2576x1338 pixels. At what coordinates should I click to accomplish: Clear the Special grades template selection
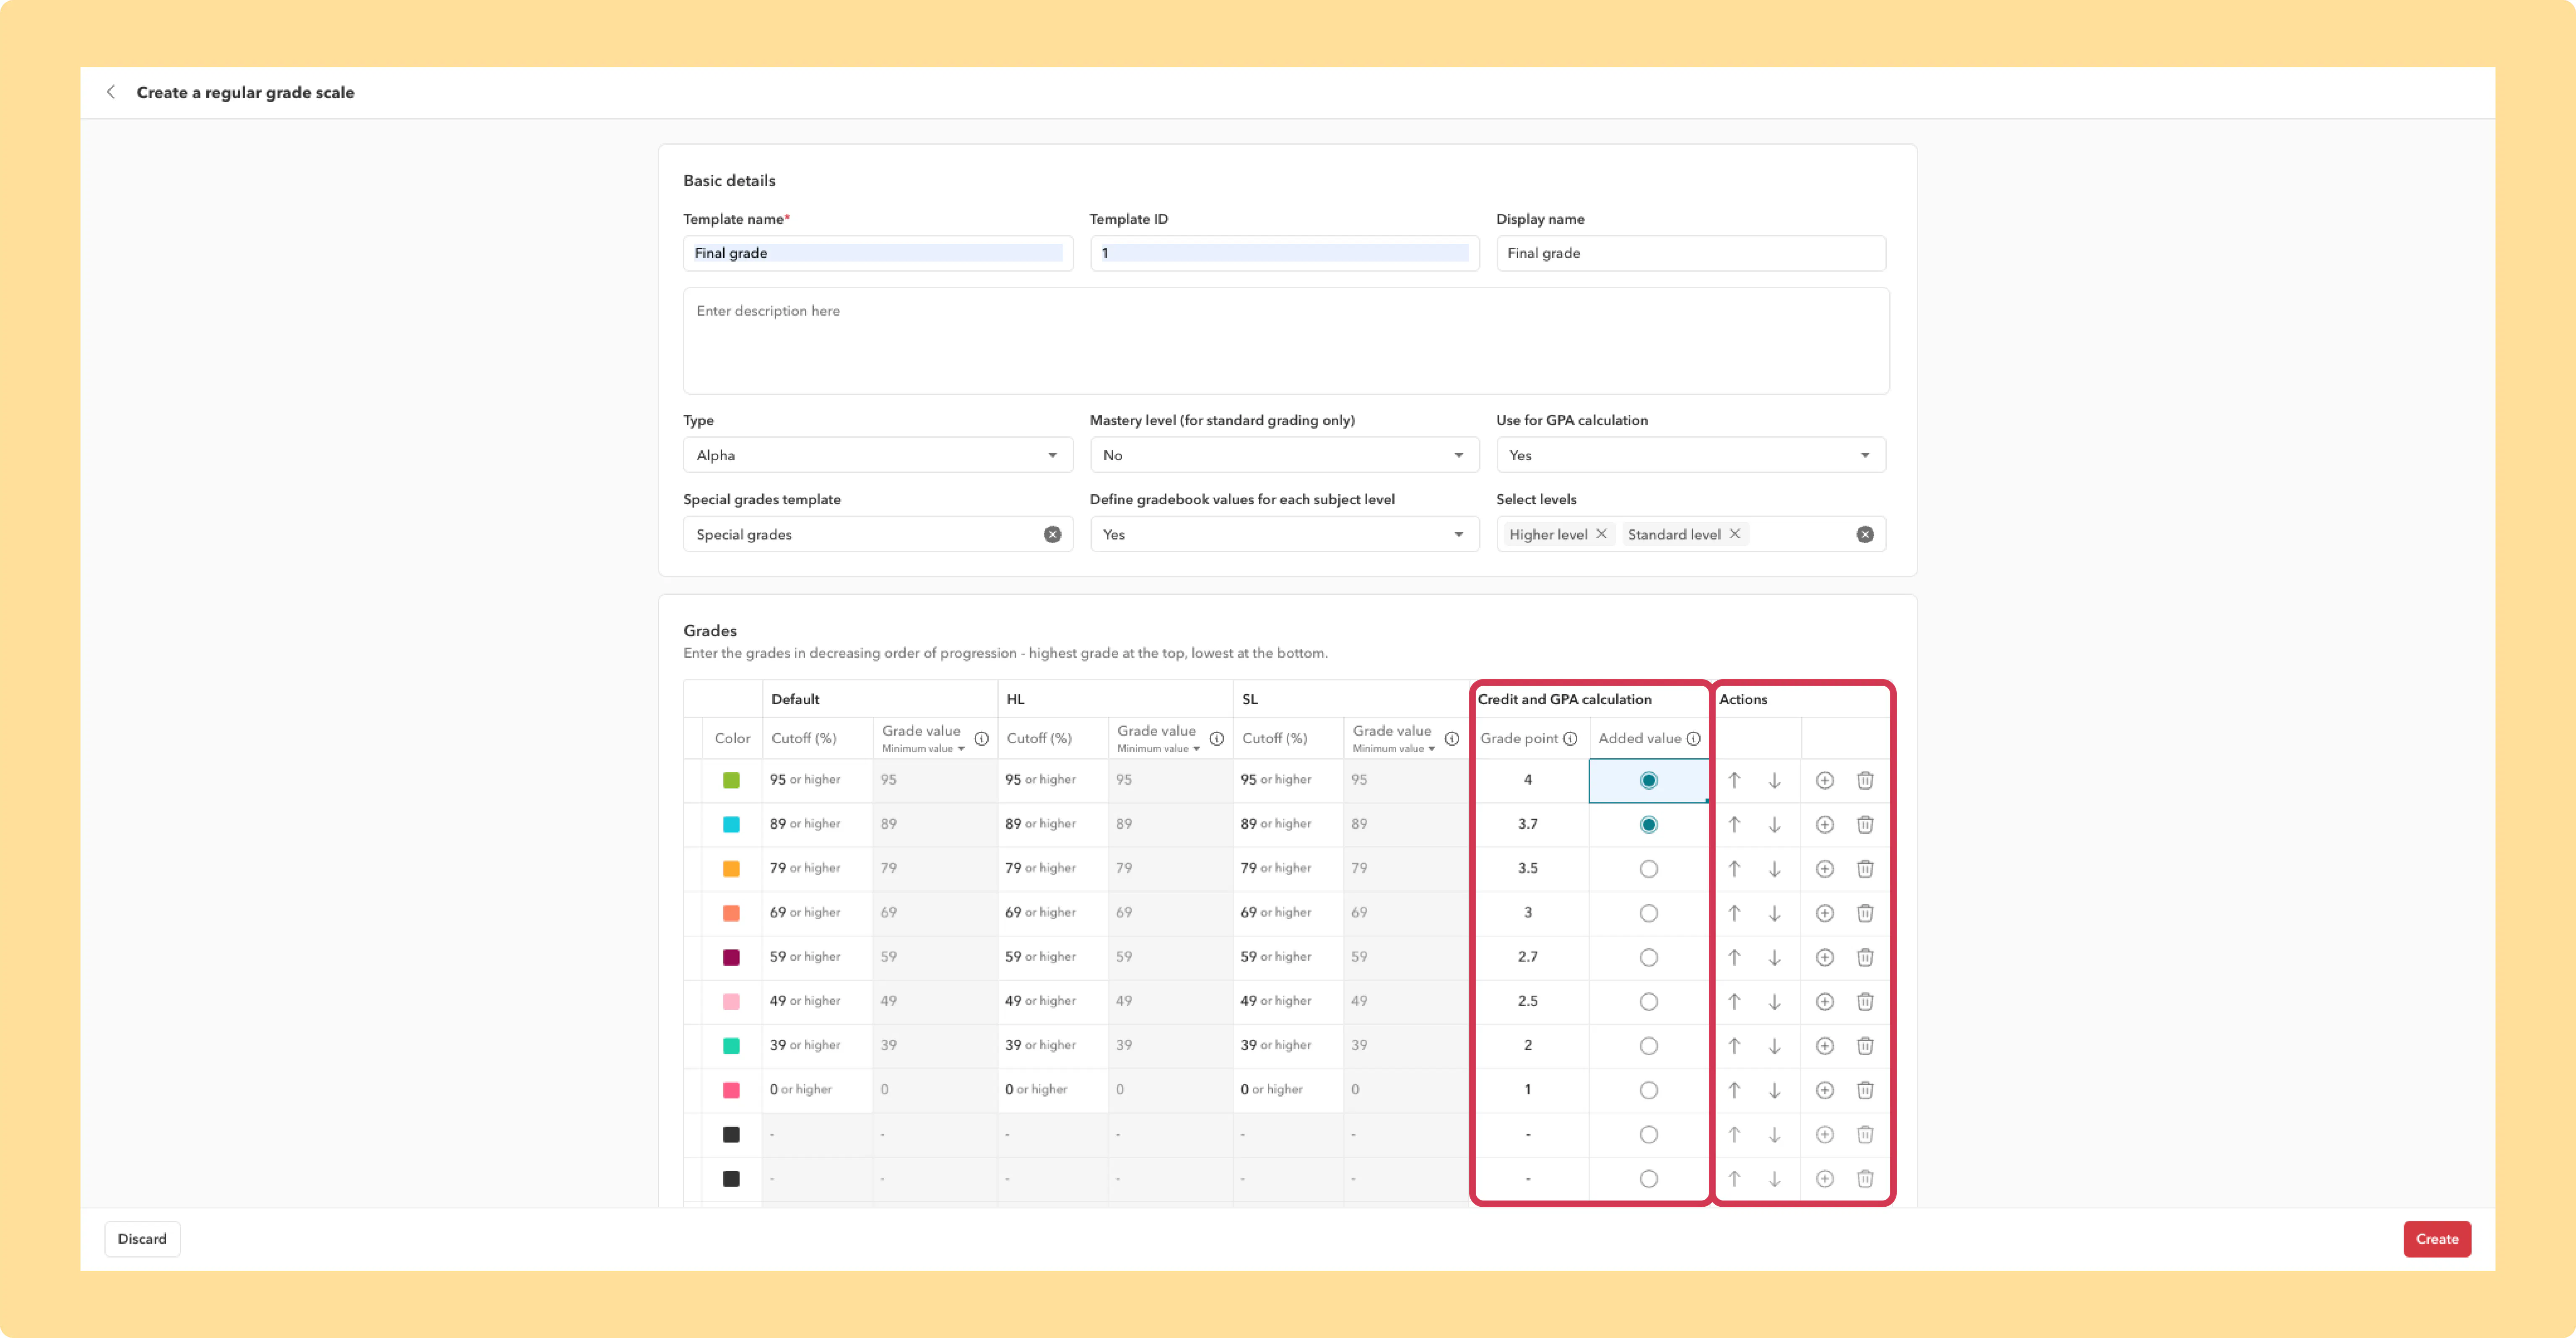[x=1052, y=535]
